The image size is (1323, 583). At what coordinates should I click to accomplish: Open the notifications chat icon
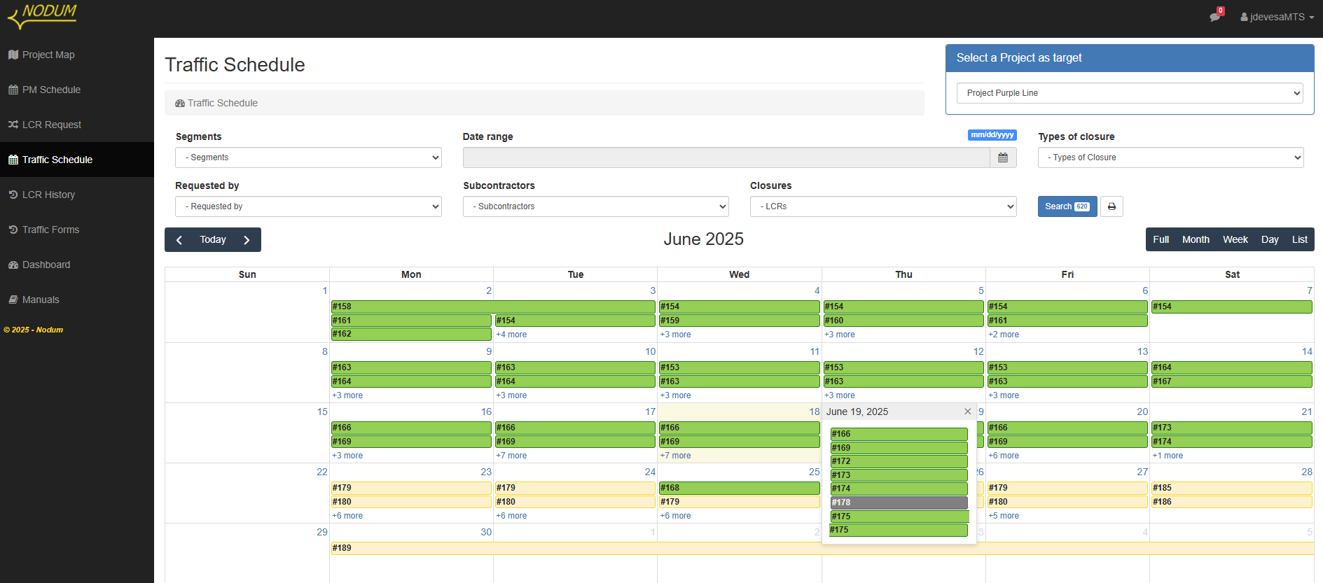click(x=1215, y=17)
